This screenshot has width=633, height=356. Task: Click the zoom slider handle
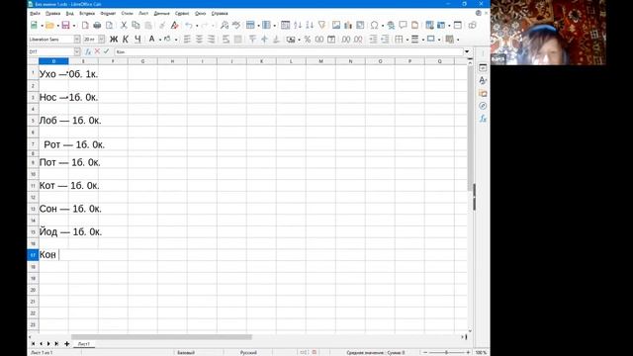446,352
